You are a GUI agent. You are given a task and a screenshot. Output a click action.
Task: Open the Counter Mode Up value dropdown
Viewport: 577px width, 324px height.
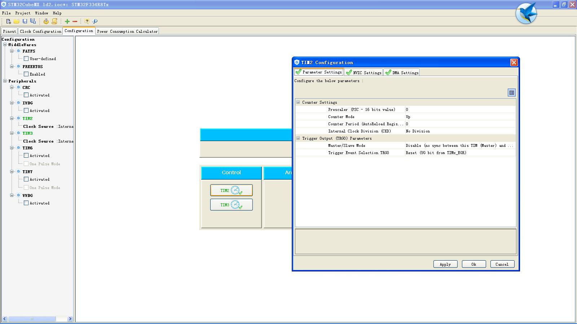[460, 117]
